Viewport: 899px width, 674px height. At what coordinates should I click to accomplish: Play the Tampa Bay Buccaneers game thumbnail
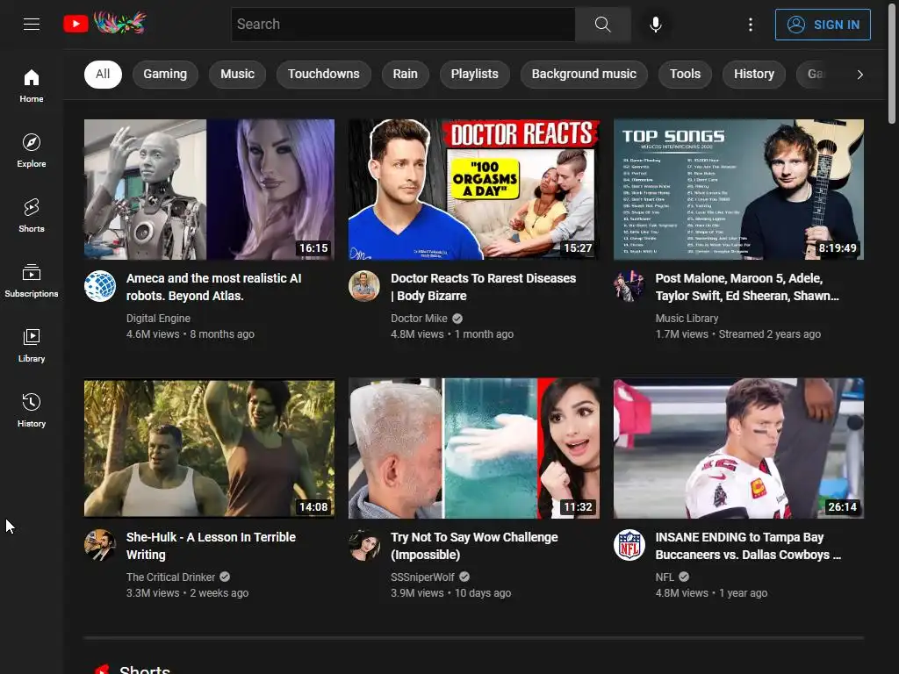738,448
